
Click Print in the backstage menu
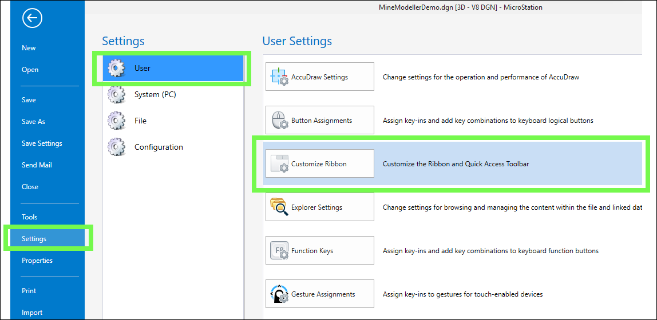29,291
